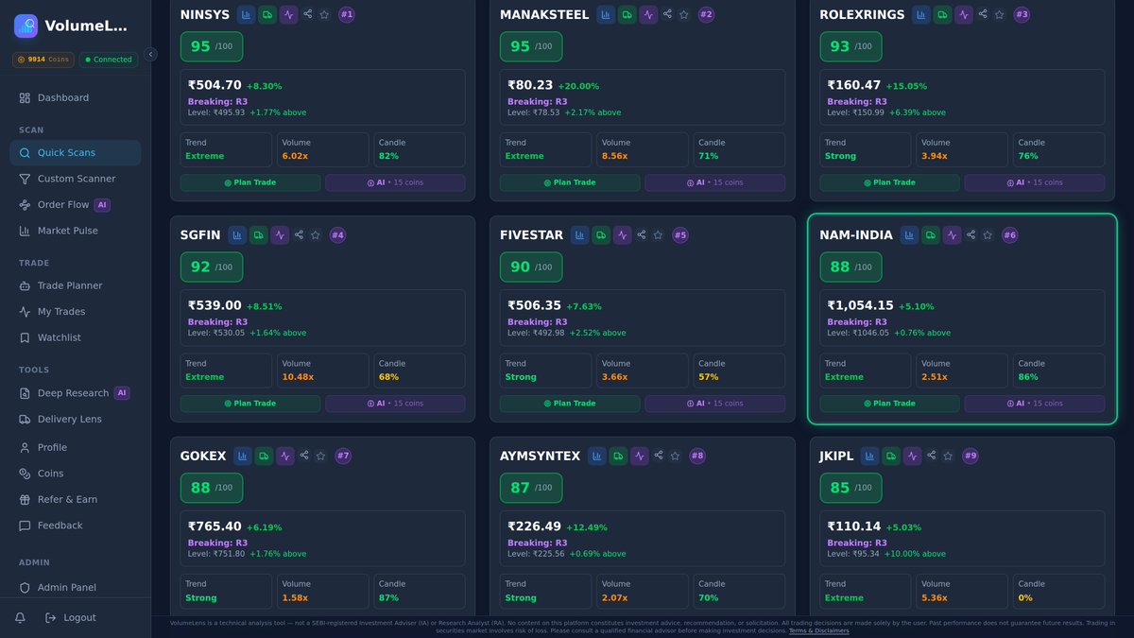Open notifications bell in sidebar footer
The height and width of the screenshot is (638, 1134).
(x=20, y=617)
